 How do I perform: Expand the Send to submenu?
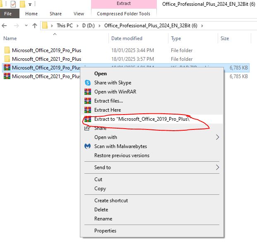152,167
